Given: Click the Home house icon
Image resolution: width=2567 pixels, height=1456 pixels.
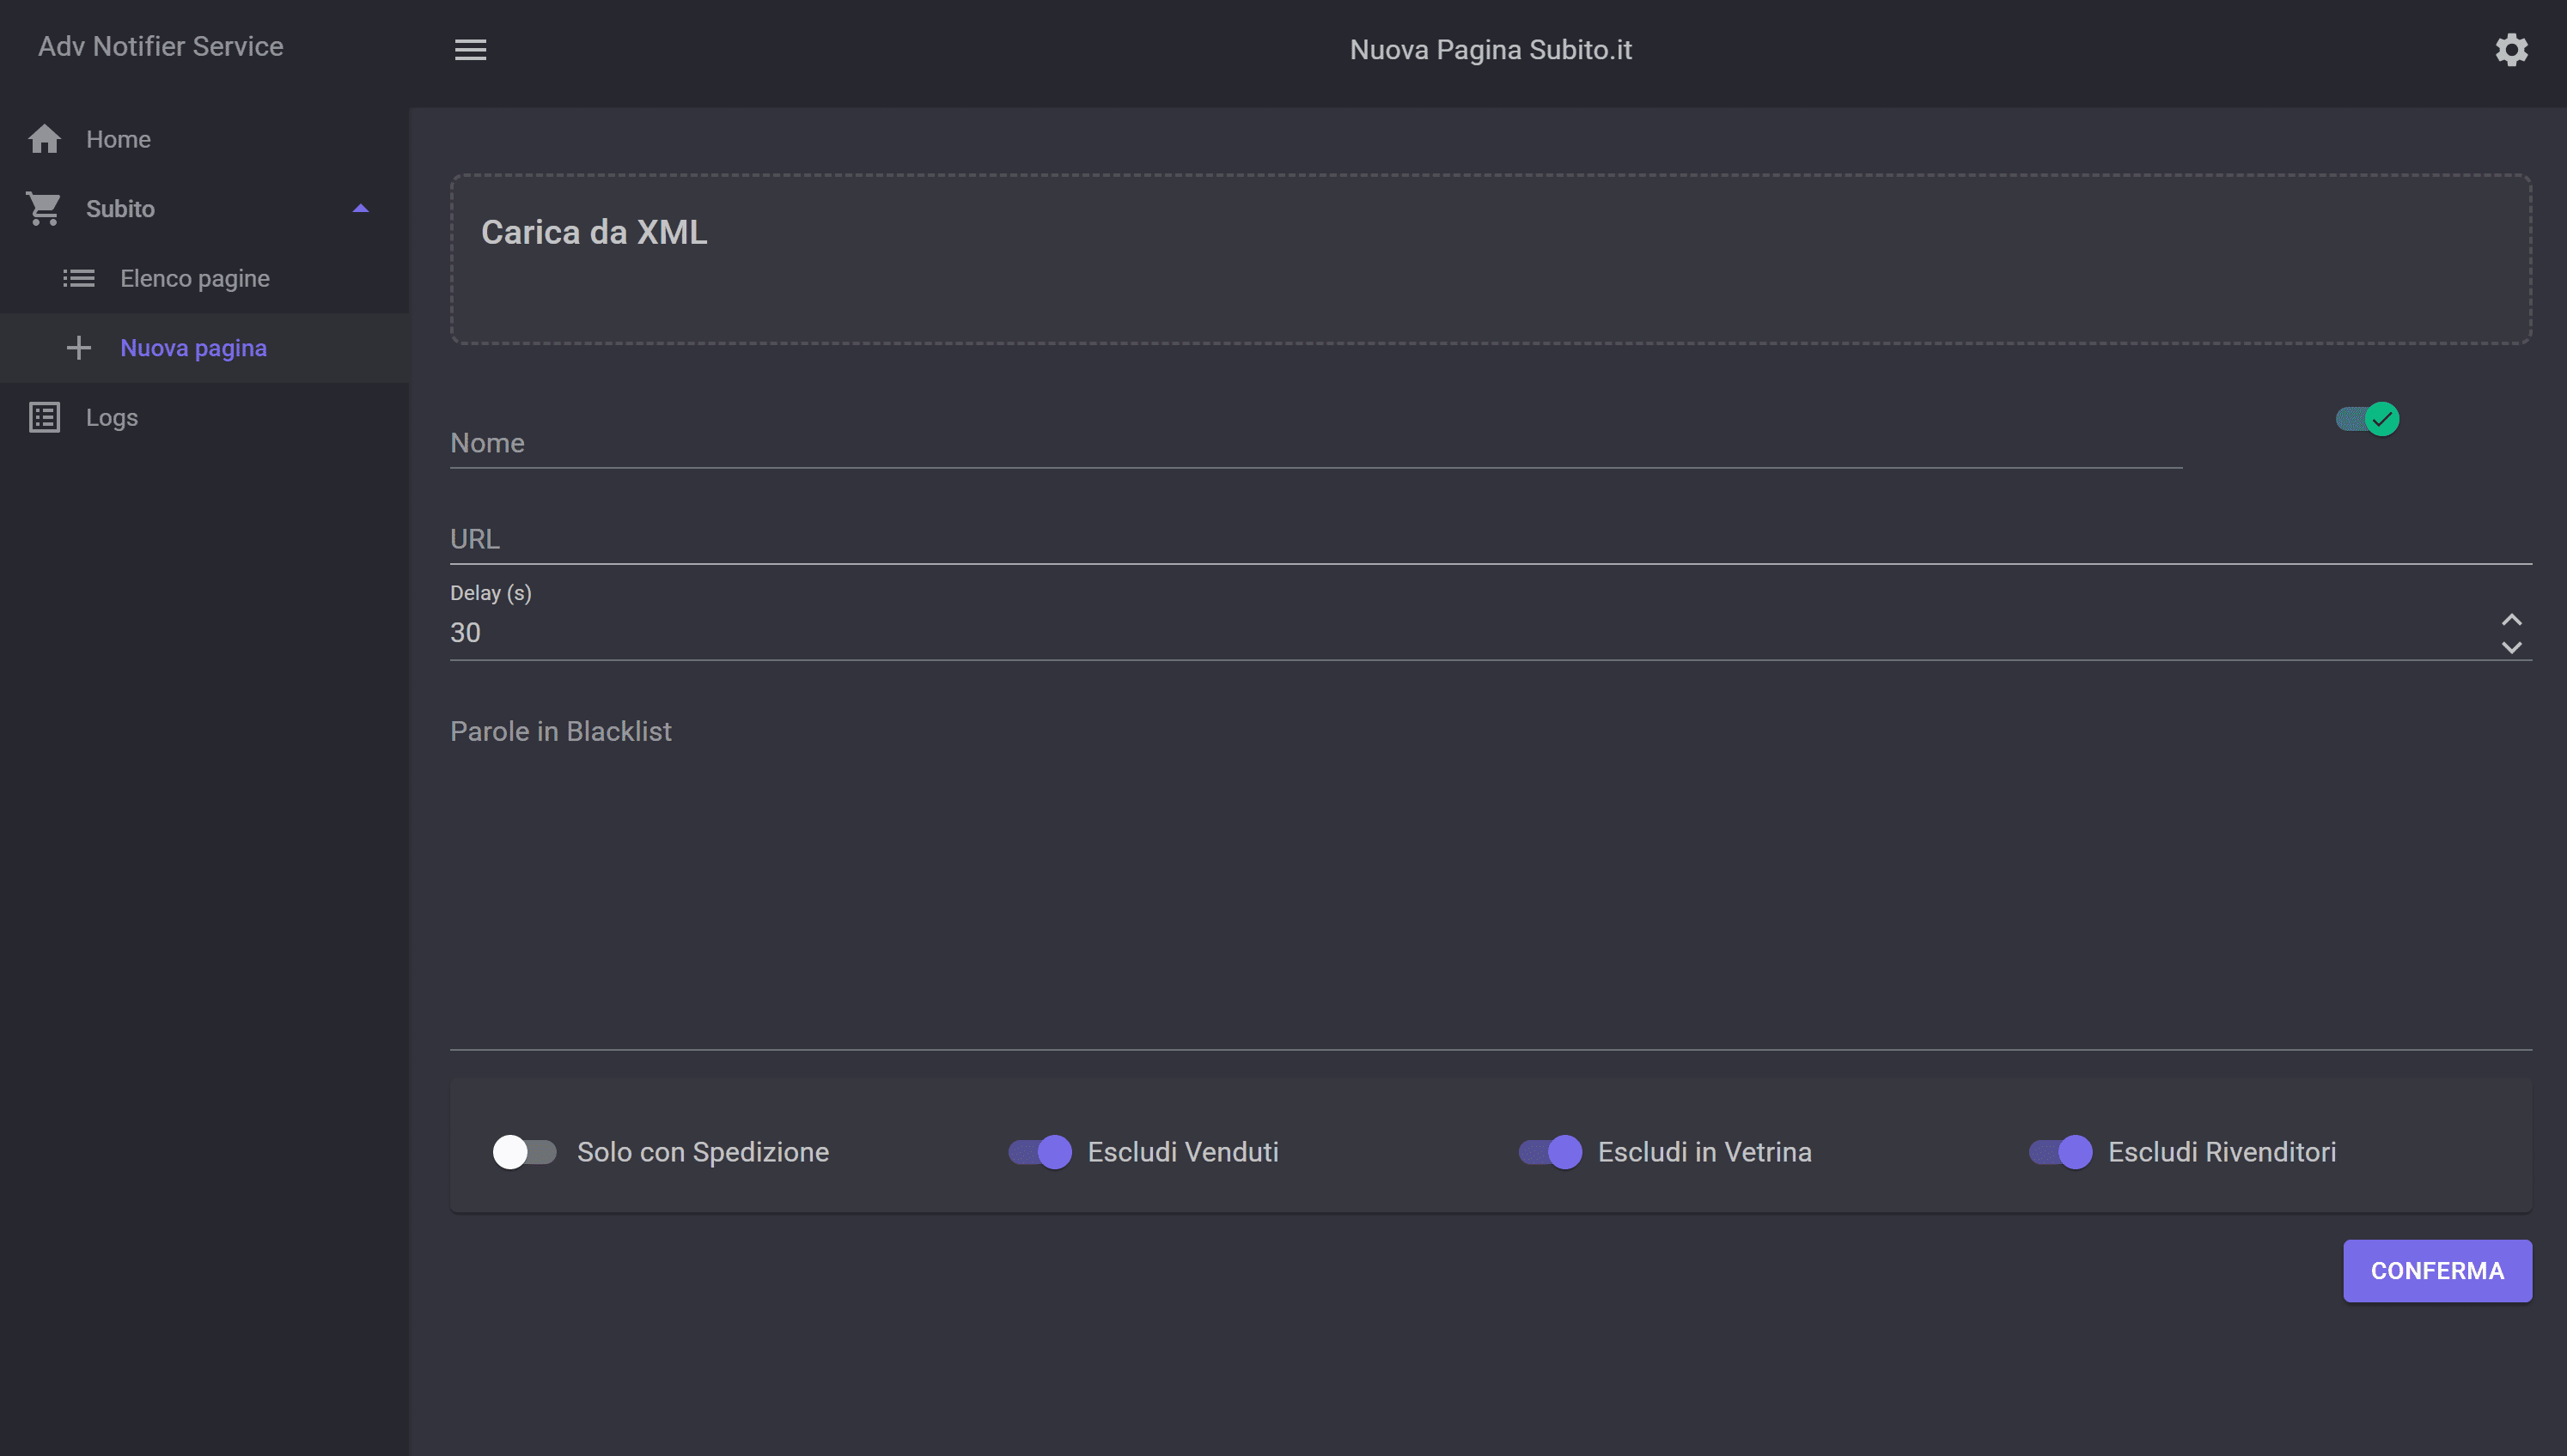Looking at the screenshot, I should (x=44, y=139).
